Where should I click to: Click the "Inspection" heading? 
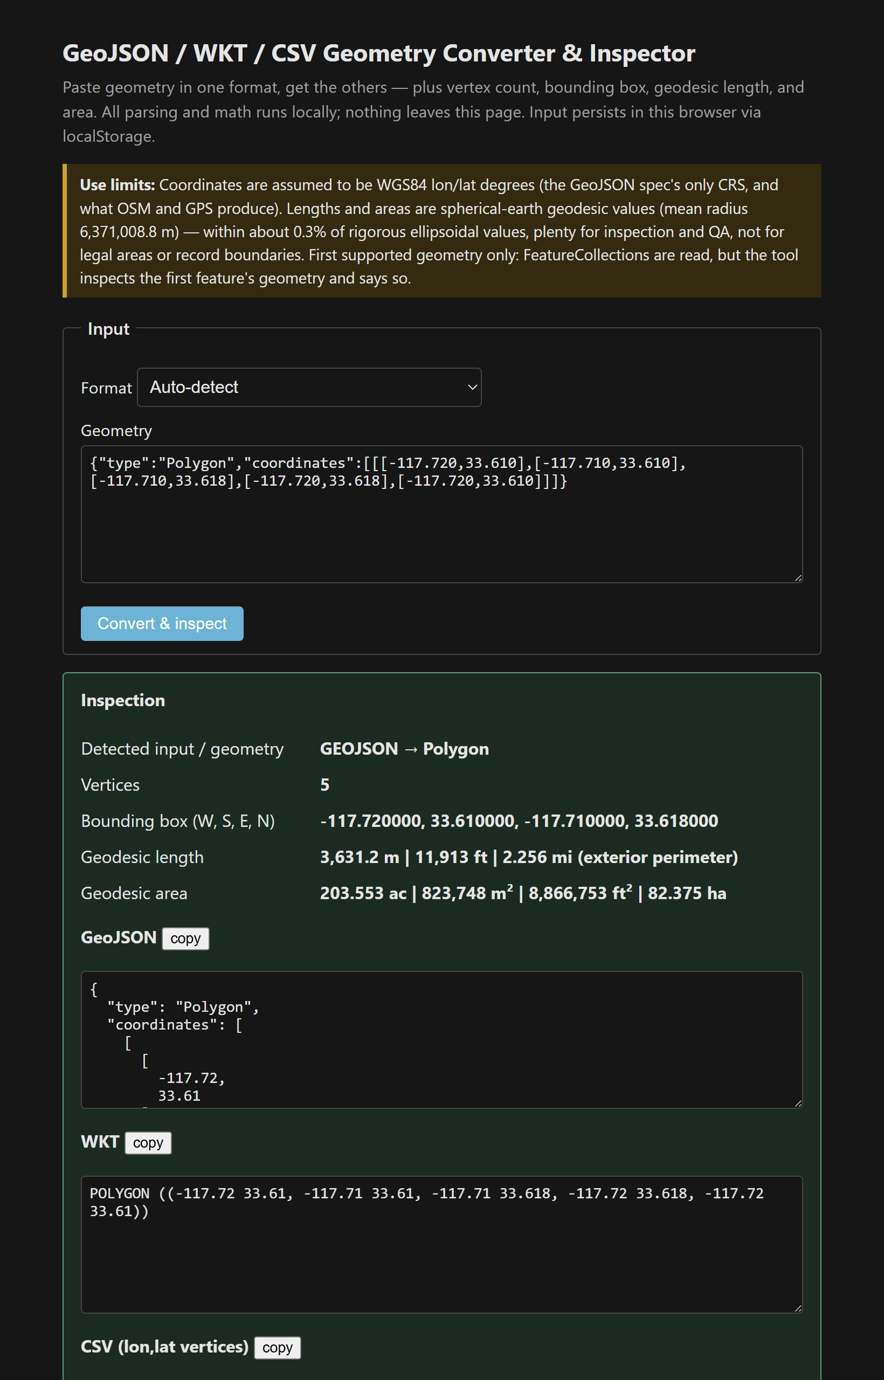[123, 700]
